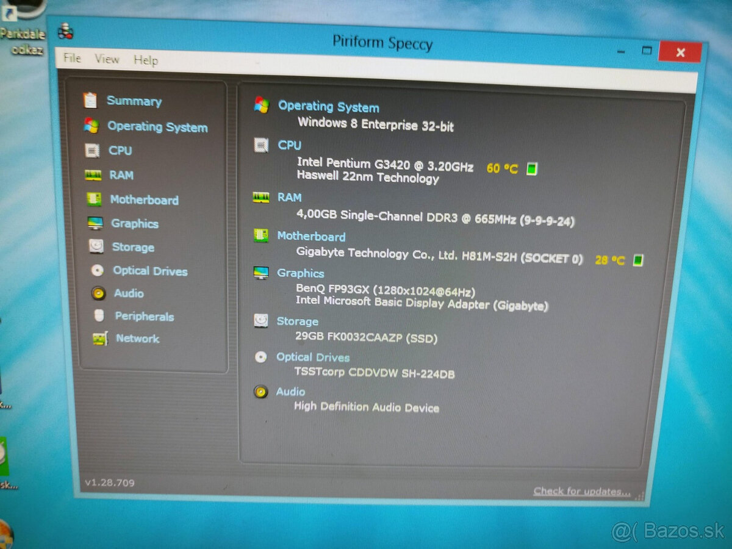
Task: Select Motherboard in the sidebar
Action: [x=144, y=200]
